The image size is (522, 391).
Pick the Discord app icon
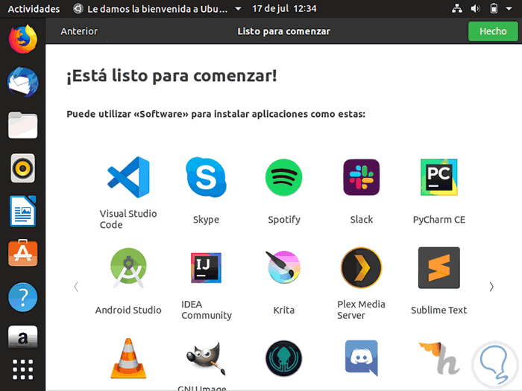click(362, 357)
